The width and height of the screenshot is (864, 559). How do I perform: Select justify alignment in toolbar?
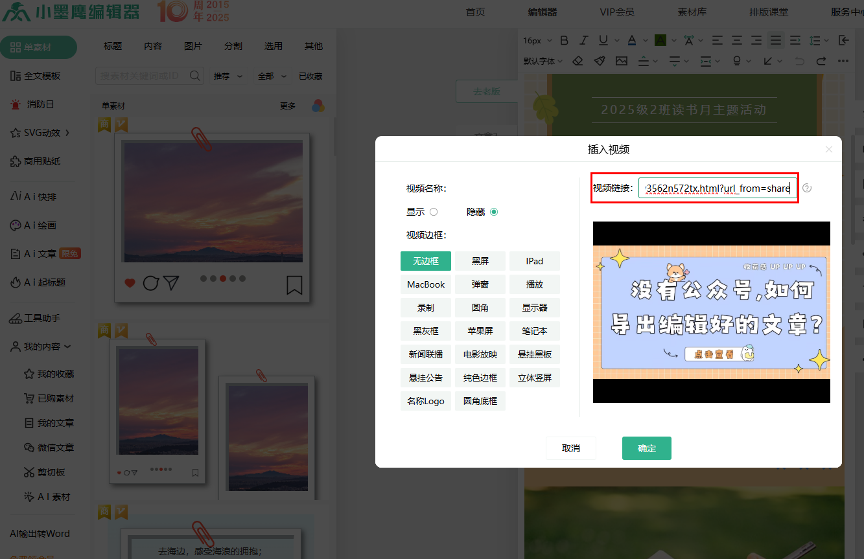point(776,40)
